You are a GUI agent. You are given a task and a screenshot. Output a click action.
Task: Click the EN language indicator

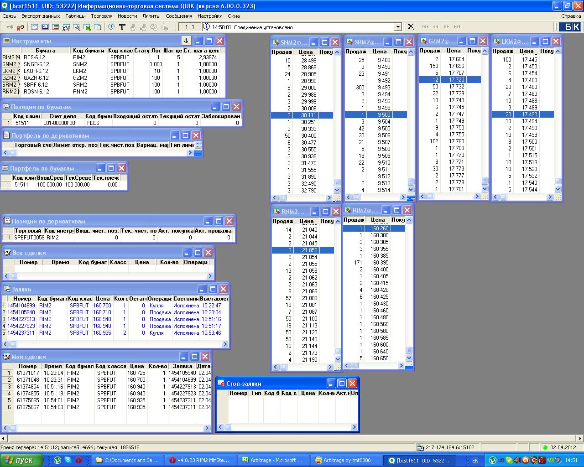(x=475, y=461)
